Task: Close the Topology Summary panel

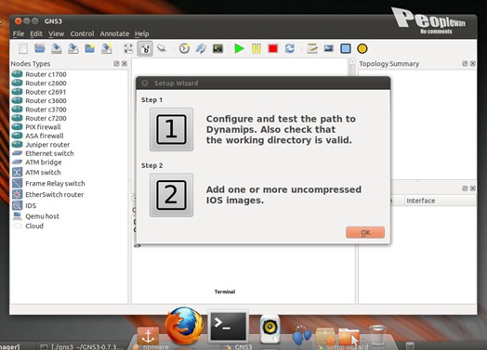Action: pos(473,63)
